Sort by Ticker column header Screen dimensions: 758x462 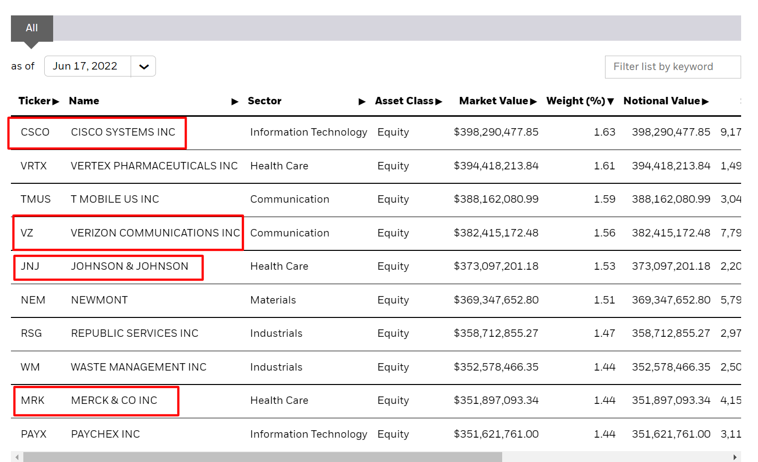[39, 101]
